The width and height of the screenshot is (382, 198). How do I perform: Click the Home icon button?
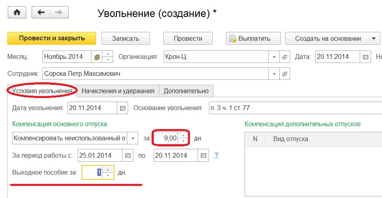click(x=17, y=13)
